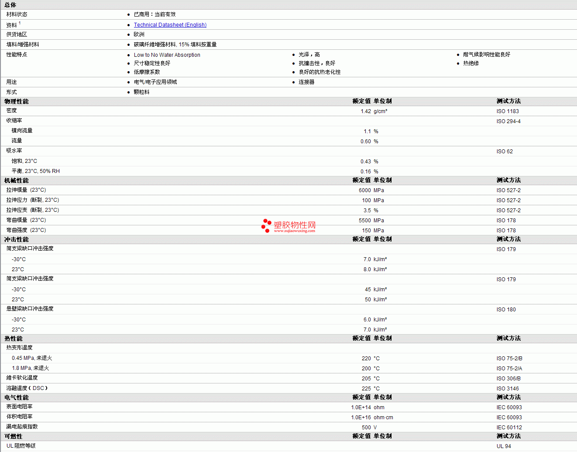Click the 'UL 阻燃等级' row label
Screen dimensions: 577x452
[x=21, y=446]
